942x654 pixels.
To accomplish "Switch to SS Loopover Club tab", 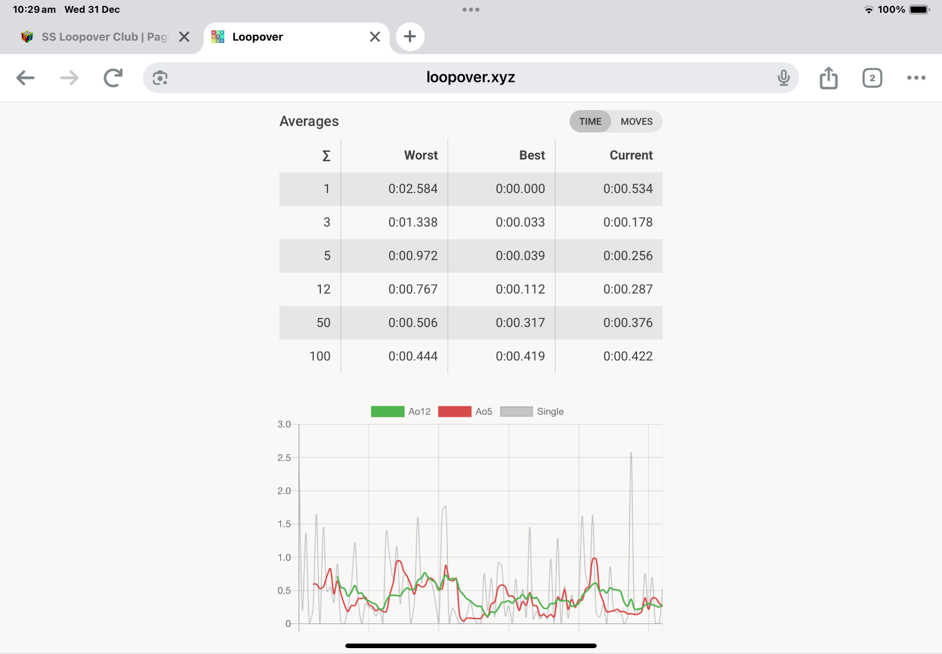I will tap(97, 36).
